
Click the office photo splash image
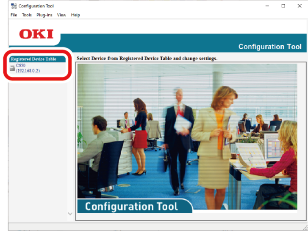187,127
